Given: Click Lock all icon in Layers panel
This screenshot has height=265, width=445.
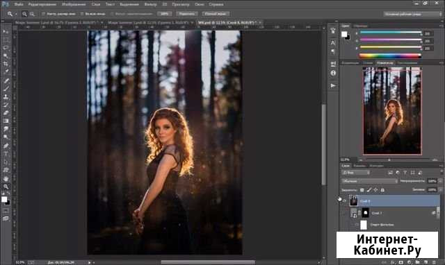Looking at the screenshot, I should [382, 190].
